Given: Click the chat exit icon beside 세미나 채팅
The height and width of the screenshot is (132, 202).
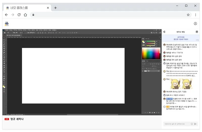Looking at the screenshot, I should pyautogui.click(x=164, y=32).
